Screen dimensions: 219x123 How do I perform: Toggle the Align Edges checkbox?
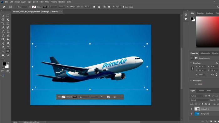[123, 7]
